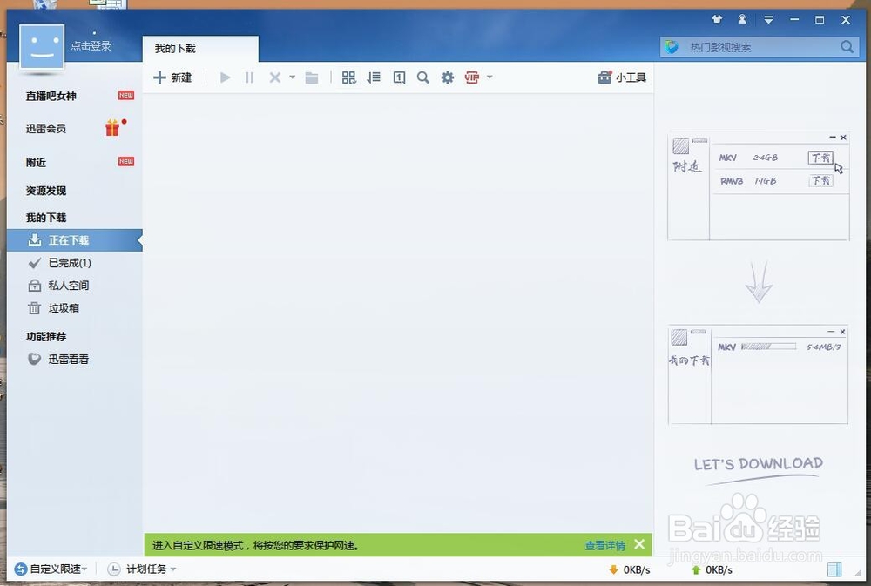Expand the delete options dropdown arrow
Image resolution: width=871 pixels, height=586 pixels.
tap(292, 77)
